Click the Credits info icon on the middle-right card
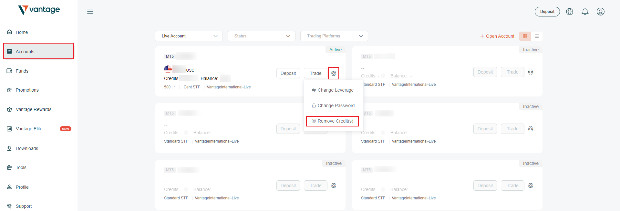The image size is (620, 211). (x=383, y=133)
